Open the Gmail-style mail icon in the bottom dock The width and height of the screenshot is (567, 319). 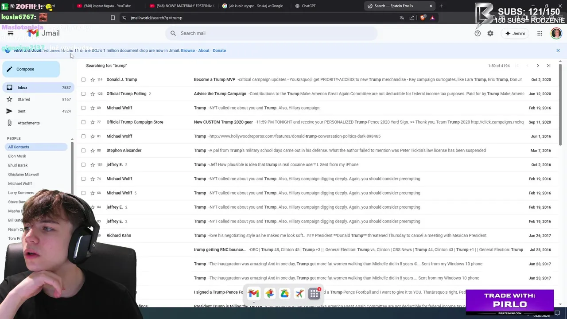tap(253, 293)
